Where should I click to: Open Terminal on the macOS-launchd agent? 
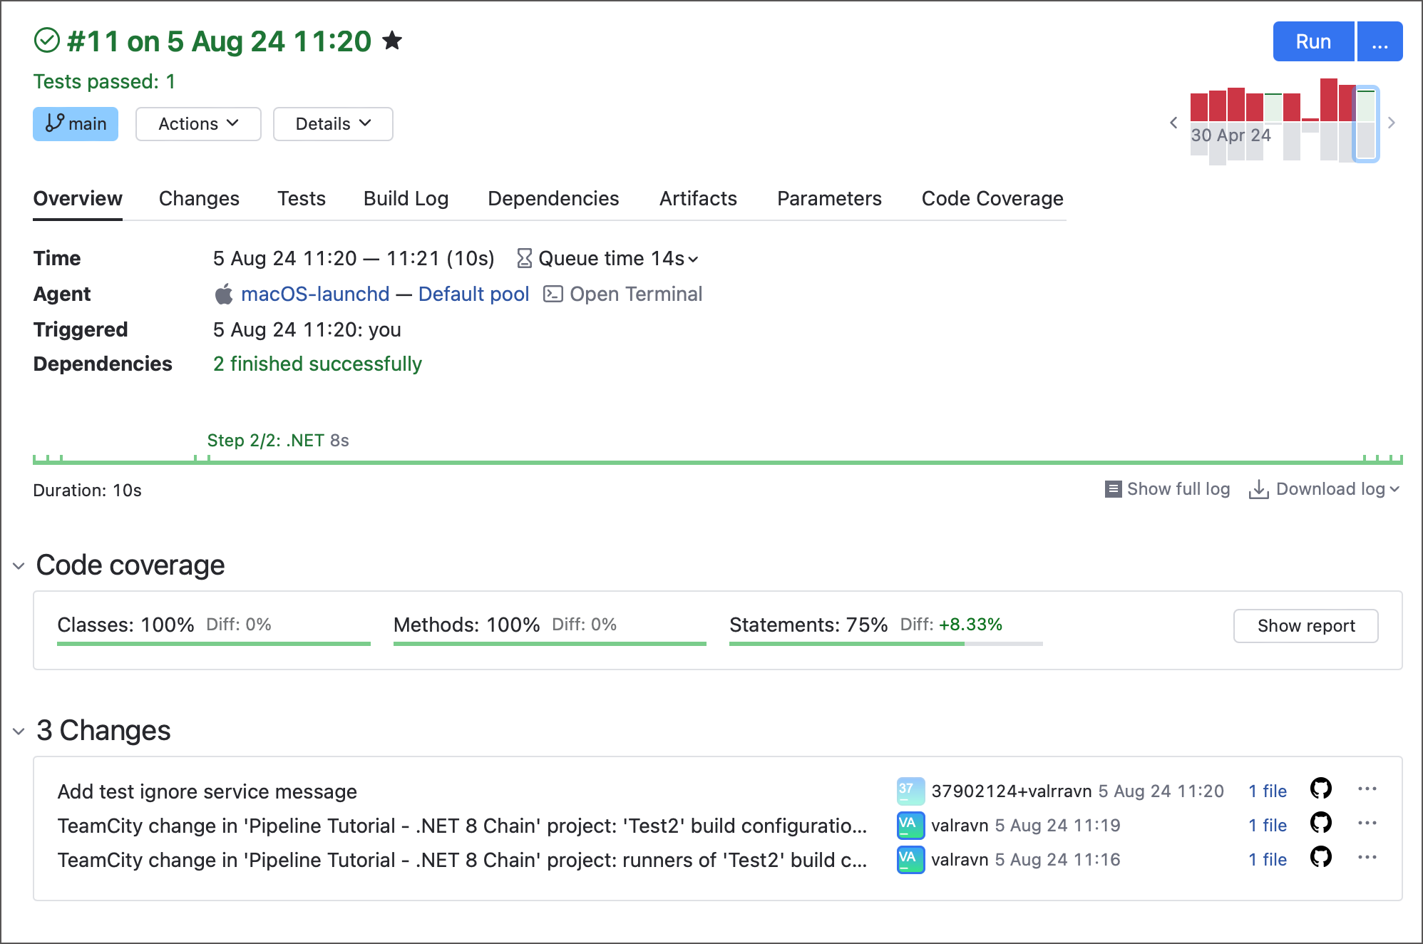click(x=635, y=294)
